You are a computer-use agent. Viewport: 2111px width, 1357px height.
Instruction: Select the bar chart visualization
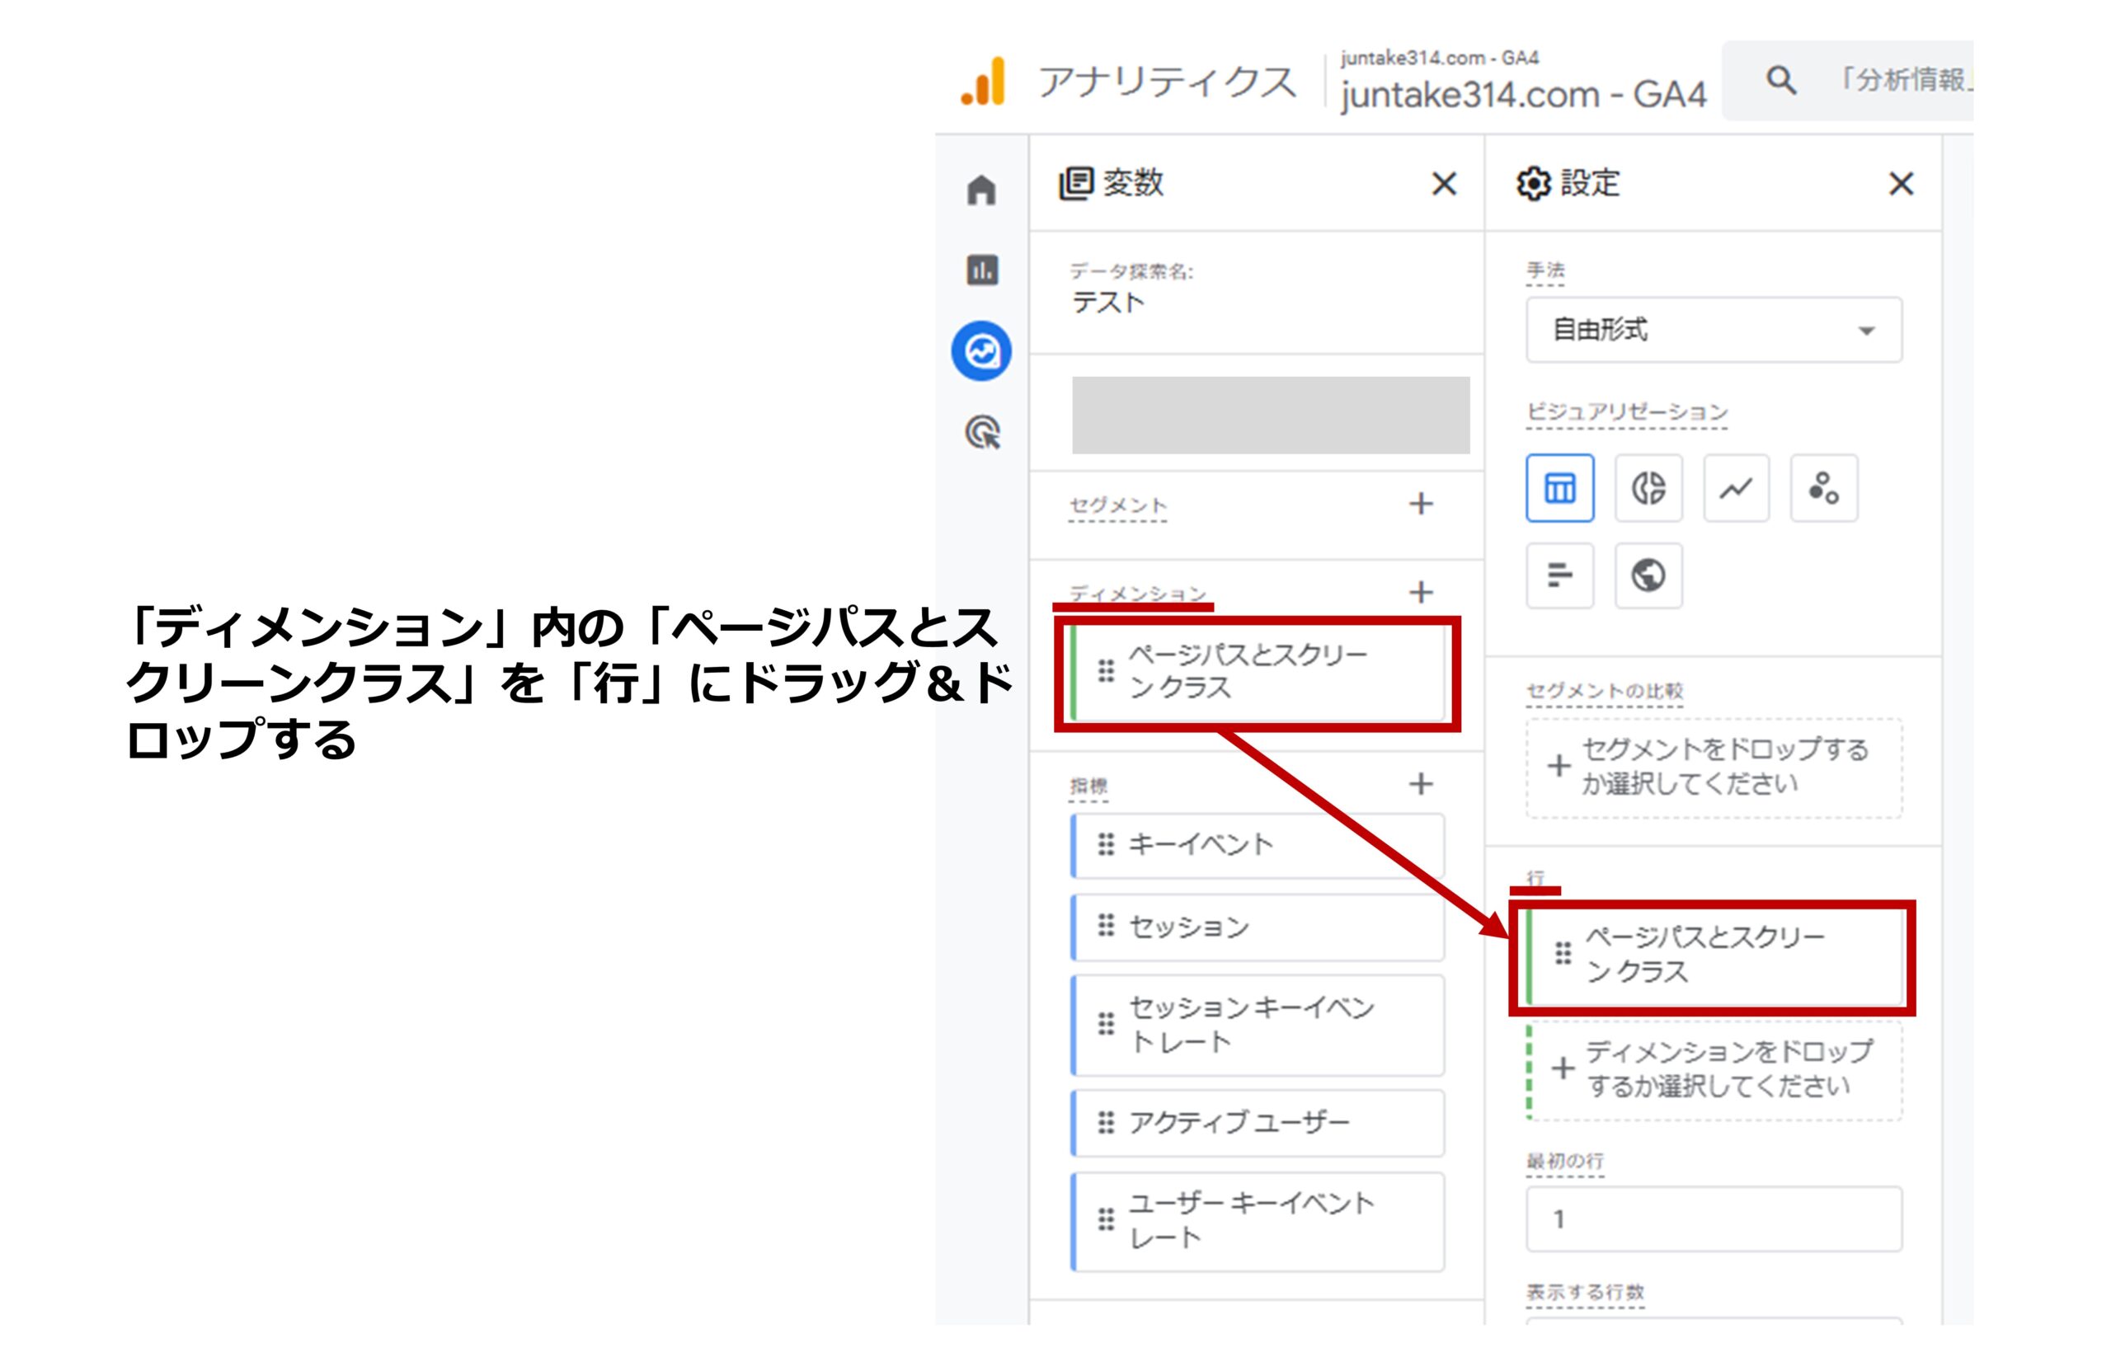1559,575
